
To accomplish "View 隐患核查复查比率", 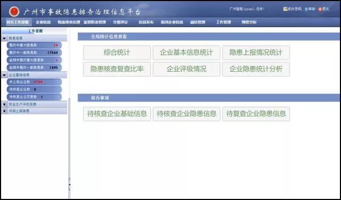I will [117, 69].
